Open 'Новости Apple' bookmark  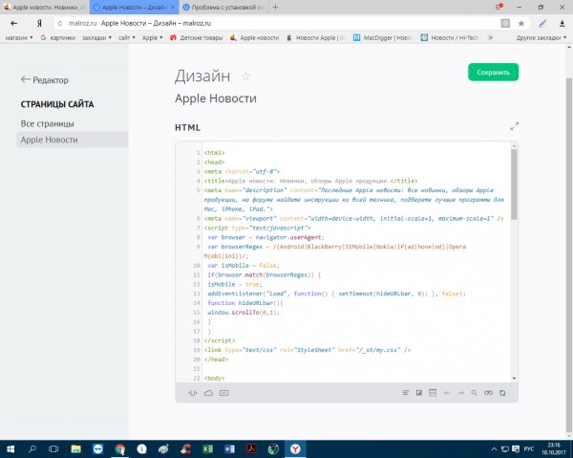point(316,37)
